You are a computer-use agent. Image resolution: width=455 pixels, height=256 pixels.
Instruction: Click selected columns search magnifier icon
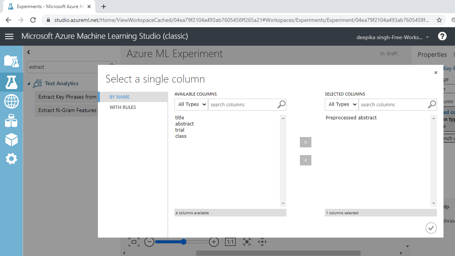pos(432,104)
